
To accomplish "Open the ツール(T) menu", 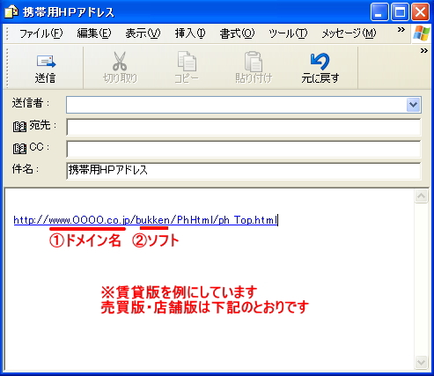I will tap(288, 33).
